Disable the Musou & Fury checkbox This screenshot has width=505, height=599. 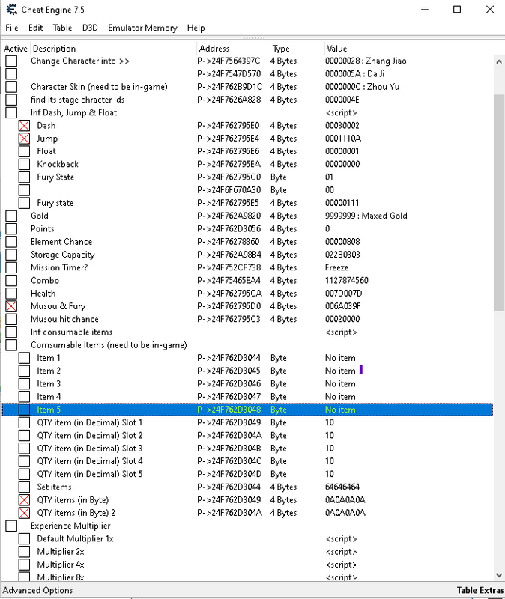coord(11,306)
